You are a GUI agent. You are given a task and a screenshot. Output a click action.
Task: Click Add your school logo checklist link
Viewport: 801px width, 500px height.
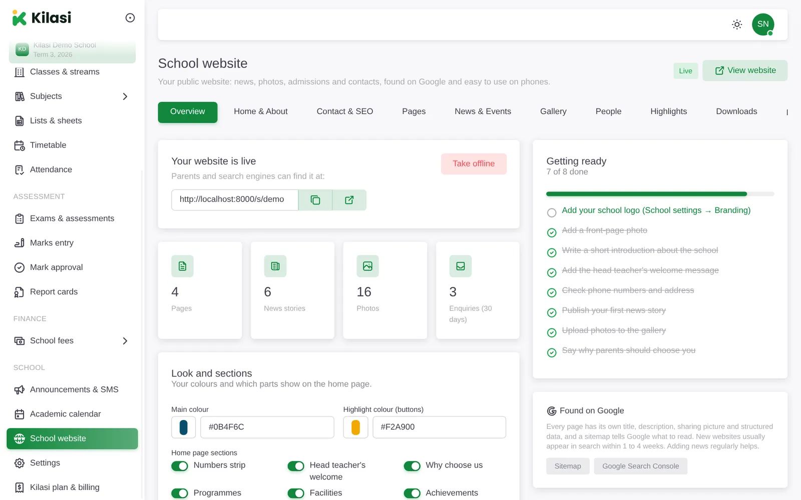coord(656,211)
